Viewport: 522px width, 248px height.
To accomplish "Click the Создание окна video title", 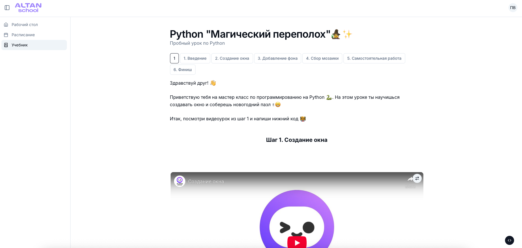I will tap(206, 181).
